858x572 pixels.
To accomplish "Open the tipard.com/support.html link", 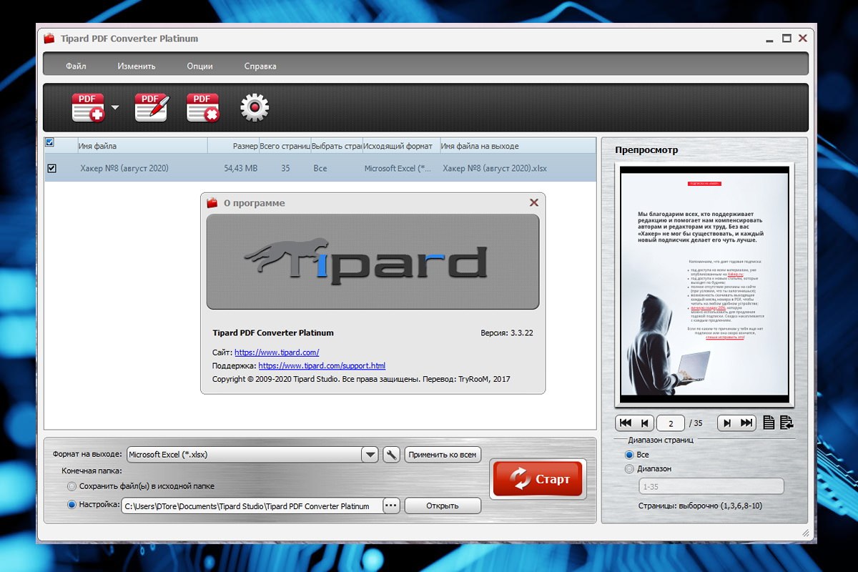I will click(322, 366).
